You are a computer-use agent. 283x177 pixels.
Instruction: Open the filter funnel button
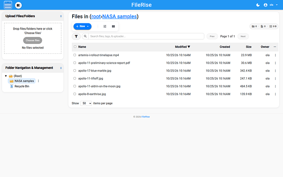(x=76, y=36)
